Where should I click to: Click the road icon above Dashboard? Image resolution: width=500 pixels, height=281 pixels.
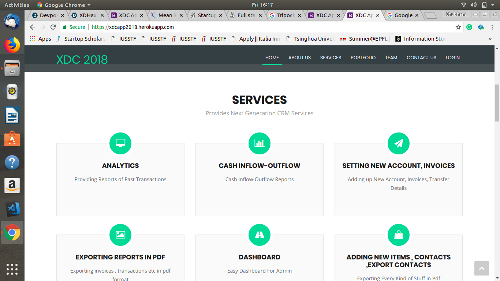coord(260,235)
